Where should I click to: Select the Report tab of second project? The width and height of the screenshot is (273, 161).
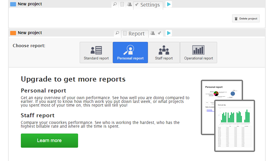pyautogui.click(x=135, y=34)
